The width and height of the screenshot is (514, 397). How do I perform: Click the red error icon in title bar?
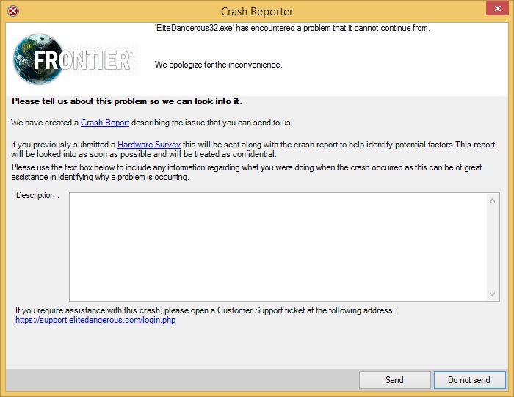(13, 11)
